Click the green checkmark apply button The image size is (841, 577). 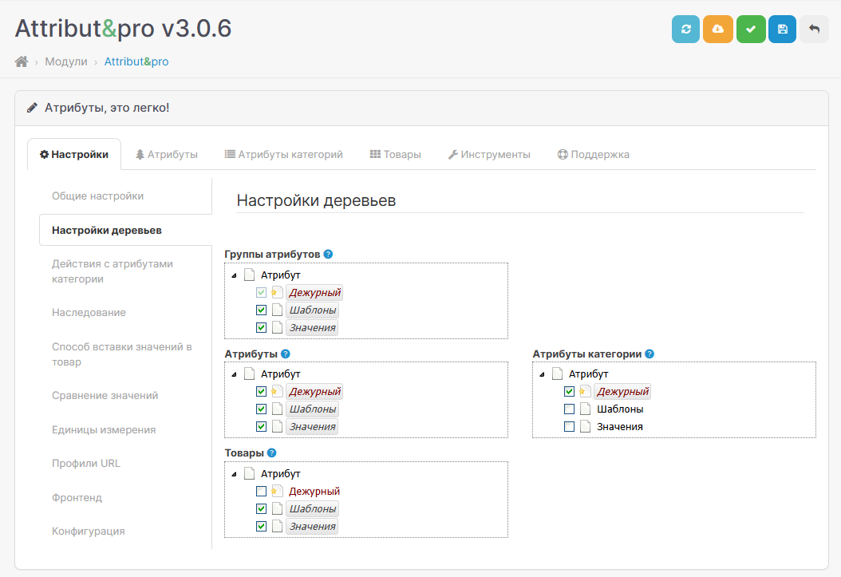(x=750, y=30)
